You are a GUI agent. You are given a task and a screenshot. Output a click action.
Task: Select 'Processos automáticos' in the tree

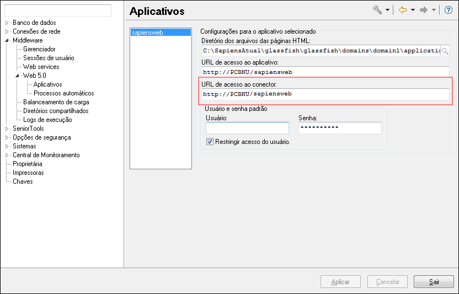[63, 93]
